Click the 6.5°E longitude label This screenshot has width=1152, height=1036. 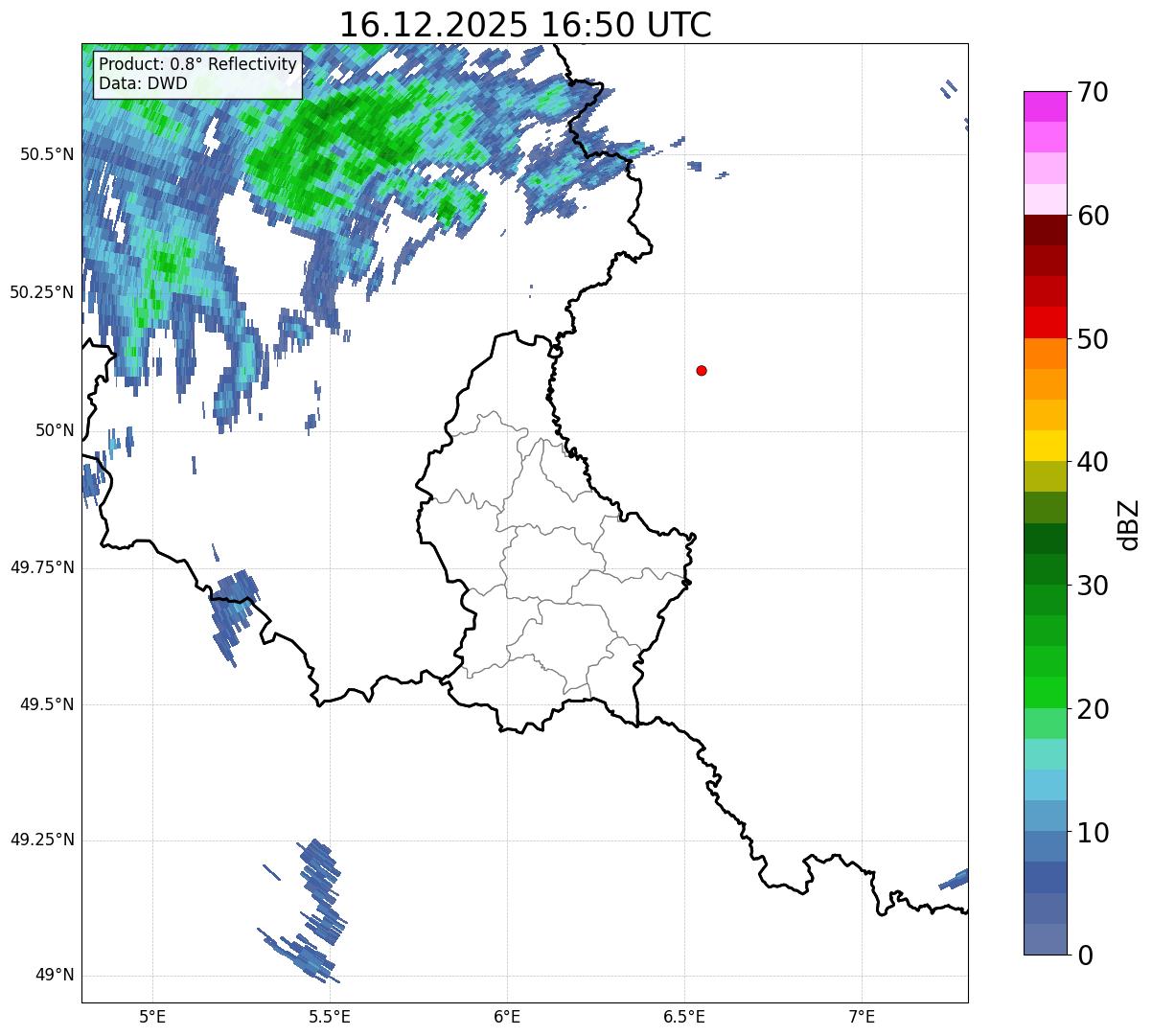(x=684, y=1016)
